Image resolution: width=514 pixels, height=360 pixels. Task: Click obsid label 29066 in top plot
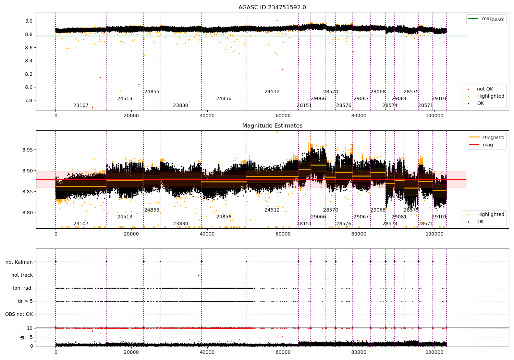click(x=318, y=99)
